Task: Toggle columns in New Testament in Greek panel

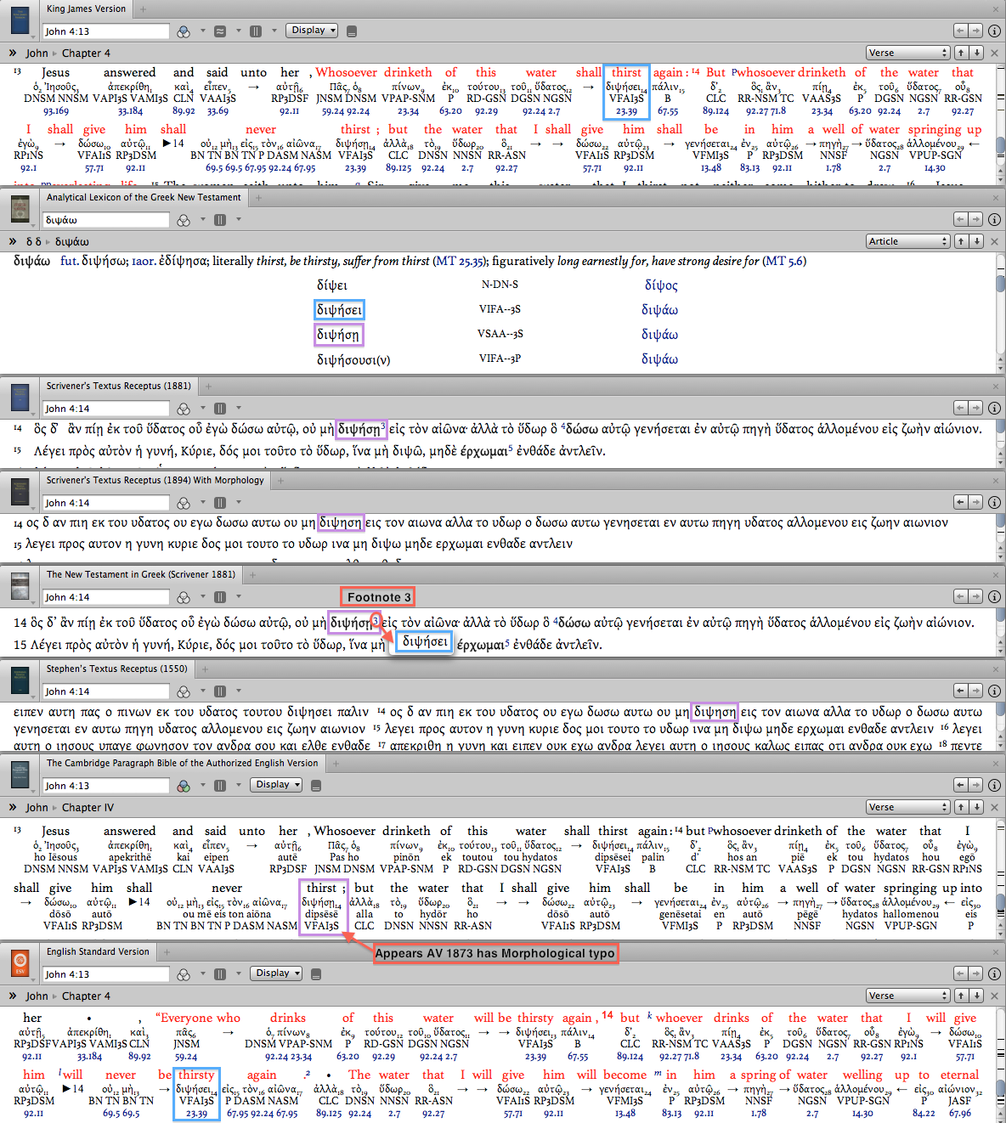Action: pos(219,597)
